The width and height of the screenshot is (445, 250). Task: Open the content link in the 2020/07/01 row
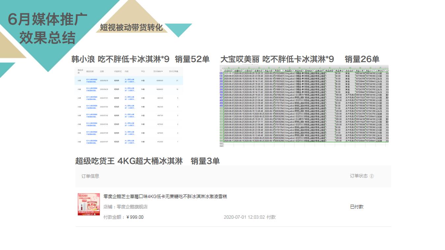click(x=130, y=98)
